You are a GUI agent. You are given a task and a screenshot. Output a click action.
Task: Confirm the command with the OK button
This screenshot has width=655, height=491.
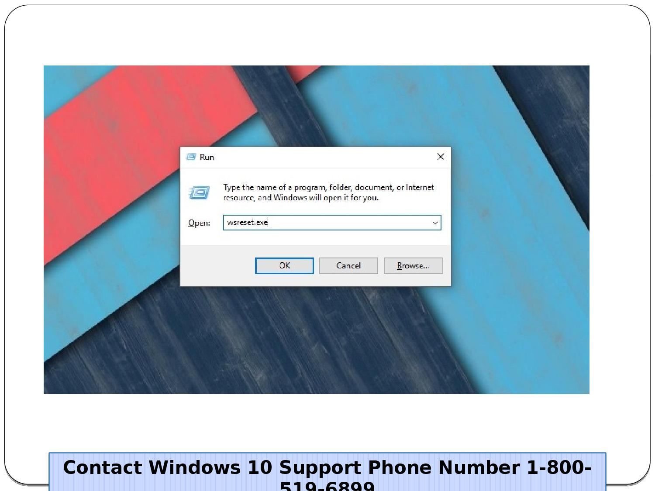pos(284,266)
